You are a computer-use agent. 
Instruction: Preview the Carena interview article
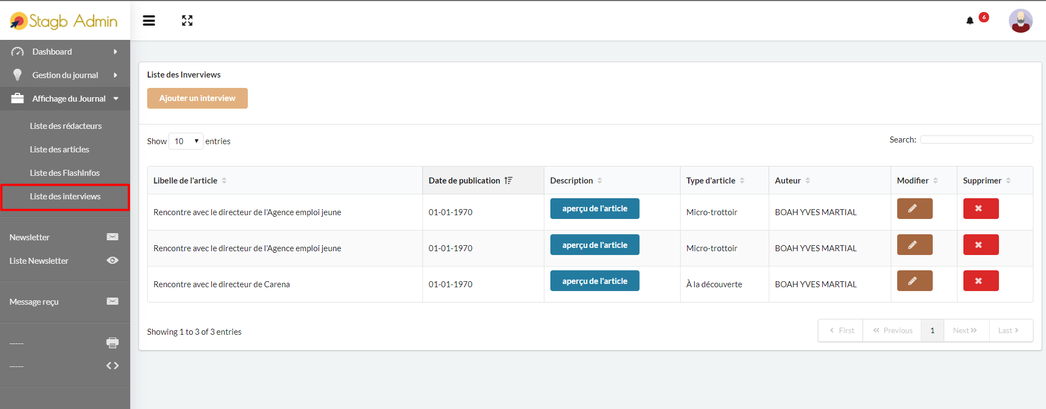click(x=595, y=281)
